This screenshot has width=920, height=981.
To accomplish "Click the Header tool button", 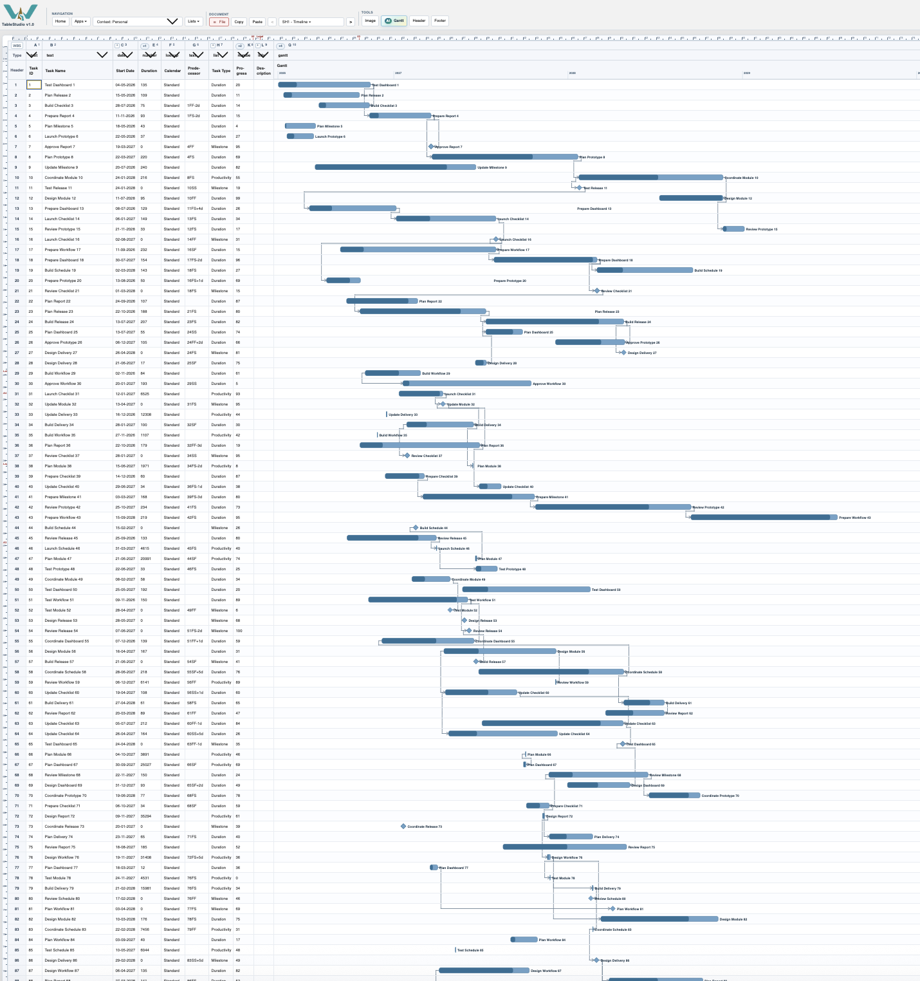I will (x=419, y=21).
